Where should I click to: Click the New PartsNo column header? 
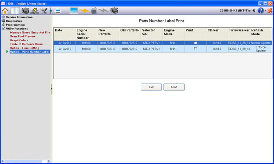coord(108,34)
